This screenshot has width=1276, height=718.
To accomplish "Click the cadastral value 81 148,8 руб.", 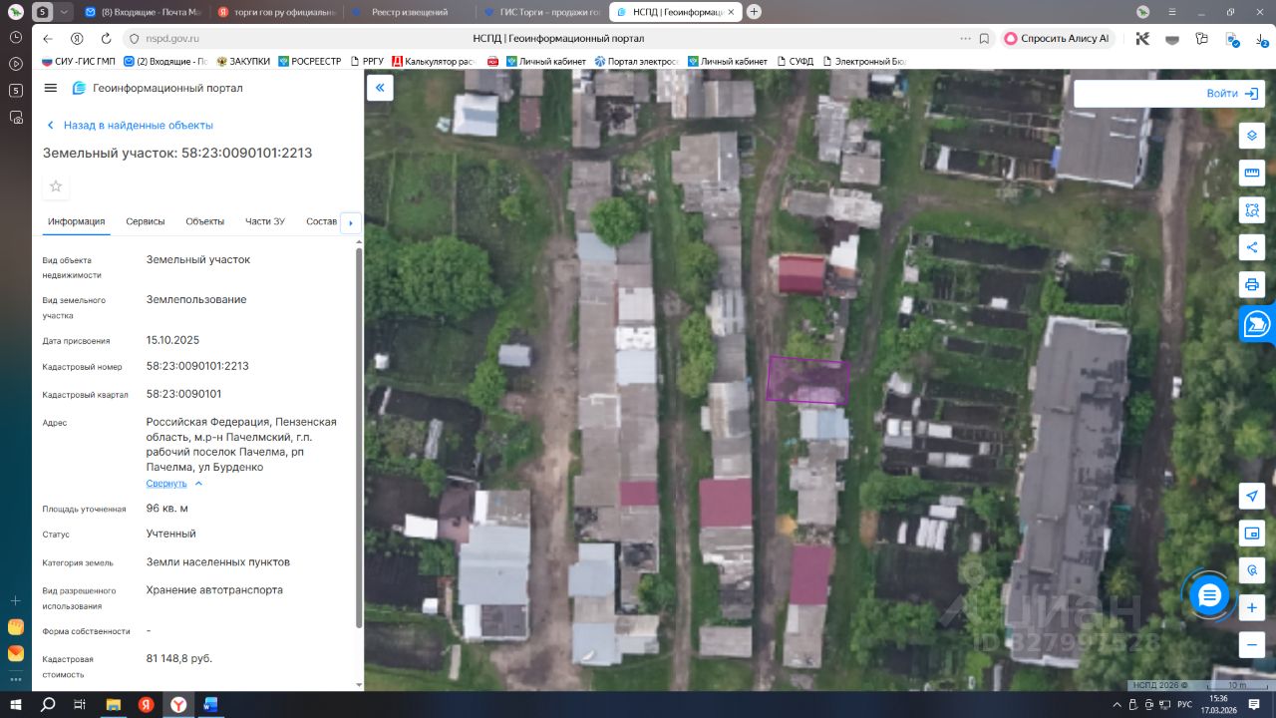I will pyautogui.click(x=179, y=658).
